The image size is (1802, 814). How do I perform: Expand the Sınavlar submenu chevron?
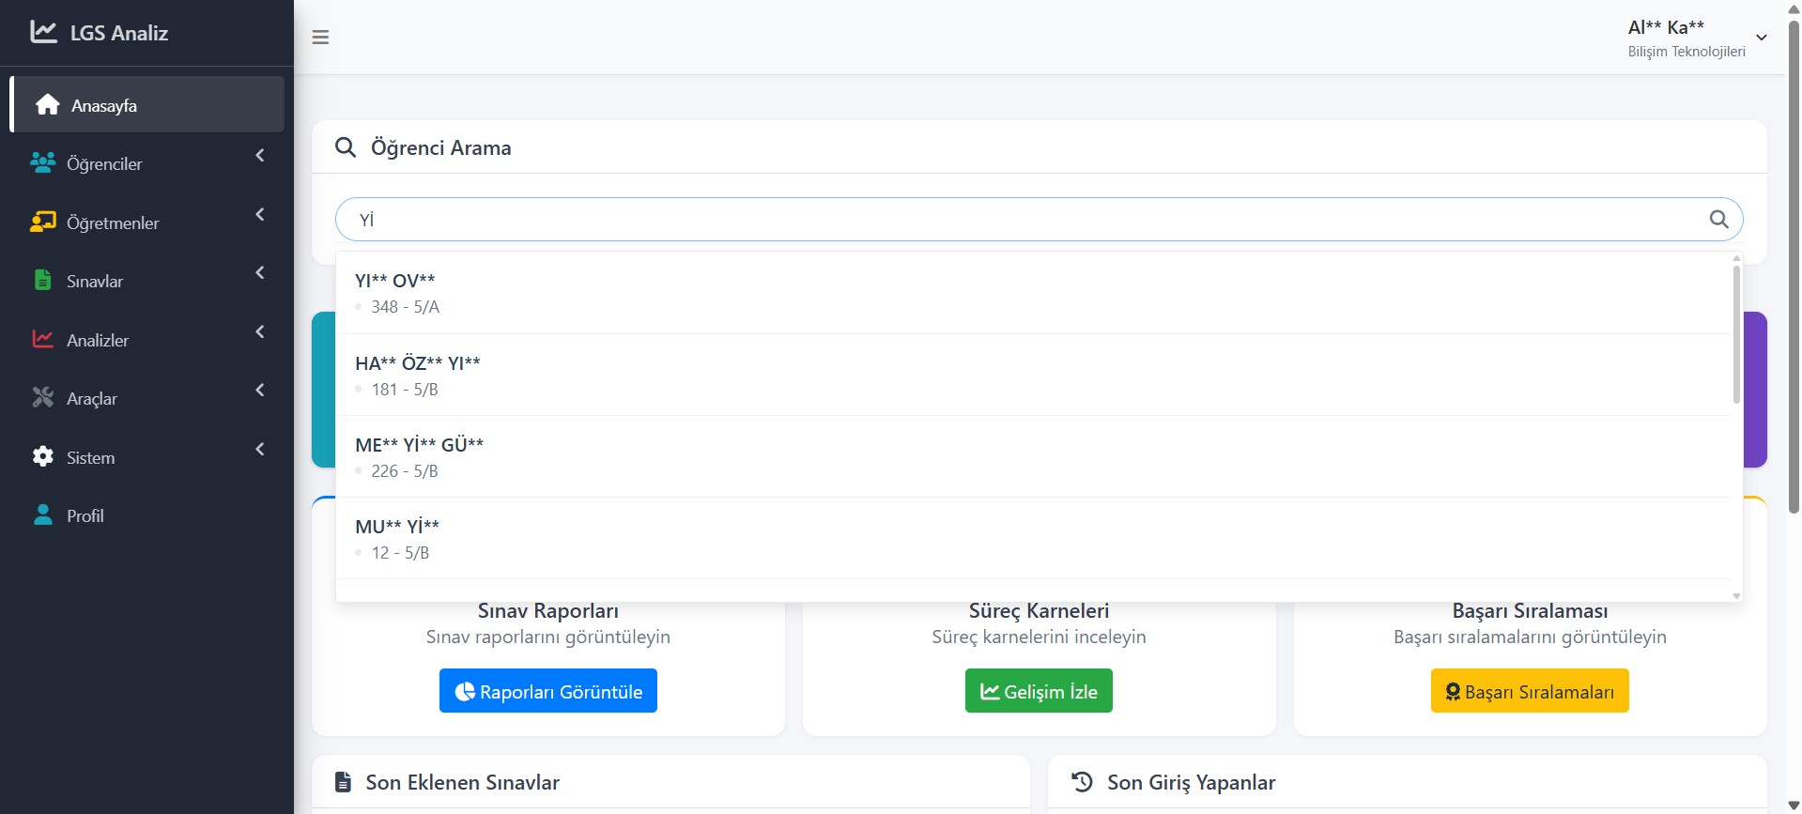coord(260,273)
